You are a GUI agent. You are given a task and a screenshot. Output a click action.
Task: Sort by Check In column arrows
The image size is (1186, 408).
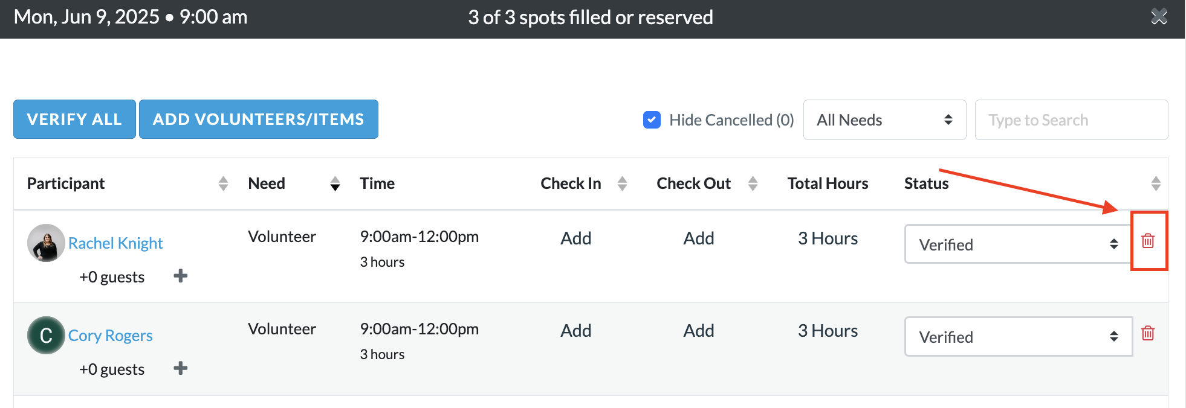point(622,183)
